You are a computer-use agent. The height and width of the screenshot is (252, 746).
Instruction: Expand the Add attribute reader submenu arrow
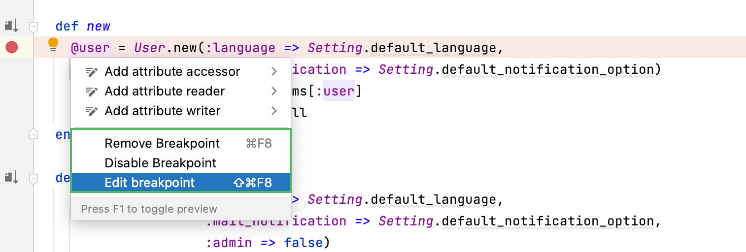274,92
